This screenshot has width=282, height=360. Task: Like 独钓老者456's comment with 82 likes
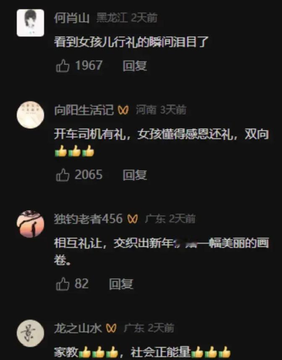pos(63,284)
